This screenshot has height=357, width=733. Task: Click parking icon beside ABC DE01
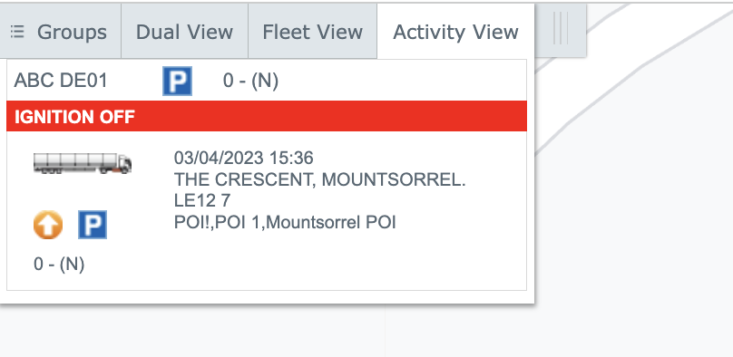click(x=177, y=81)
